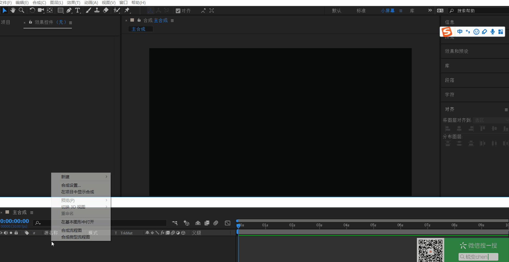Click the audio speaker column header in timeline
The width and height of the screenshot is (509, 262).
pyautogui.click(x=6, y=233)
